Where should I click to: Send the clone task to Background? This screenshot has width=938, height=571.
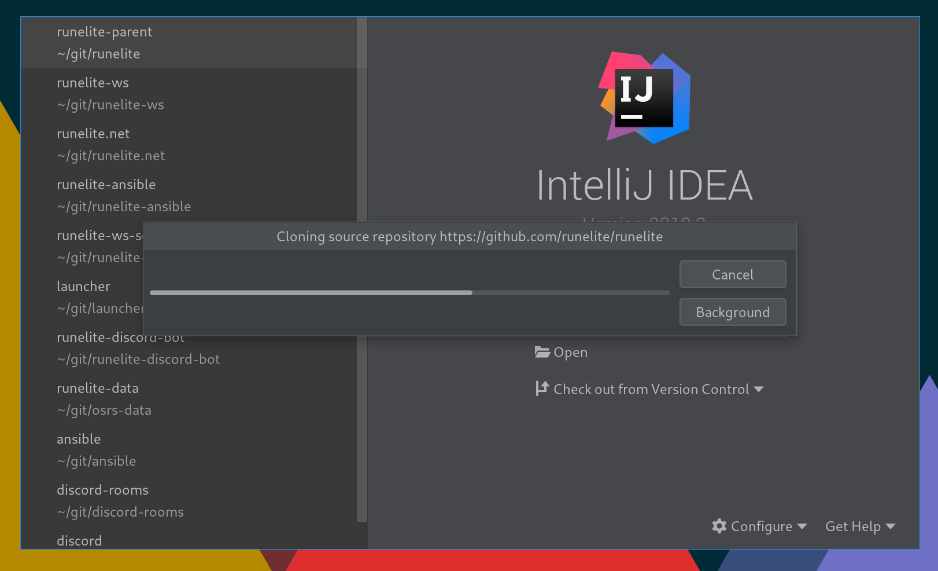click(732, 312)
